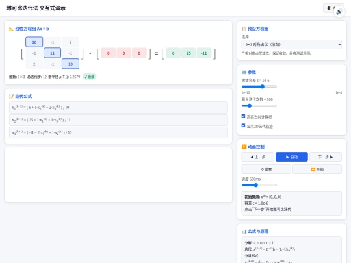Click the 严格对角占优矩阵 preset description text
351x263 pixels.
pos(276,53)
